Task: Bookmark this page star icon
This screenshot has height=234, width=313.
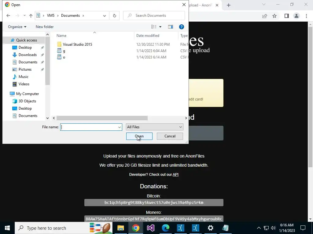Action: tap(274, 16)
